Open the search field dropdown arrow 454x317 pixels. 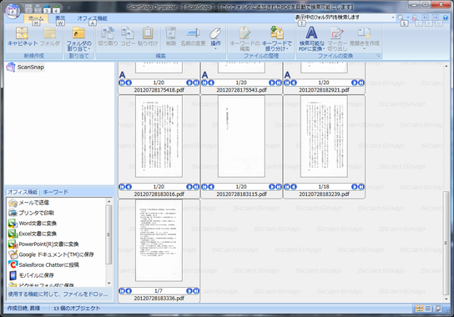tap(393, 18)
